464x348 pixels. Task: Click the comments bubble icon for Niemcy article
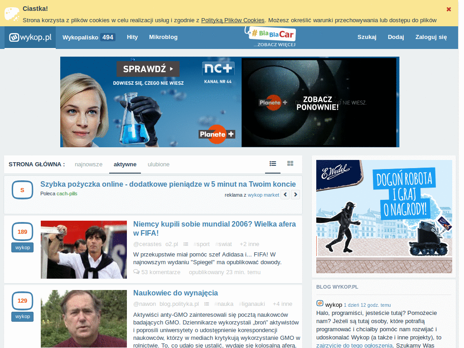coord(136,272)
